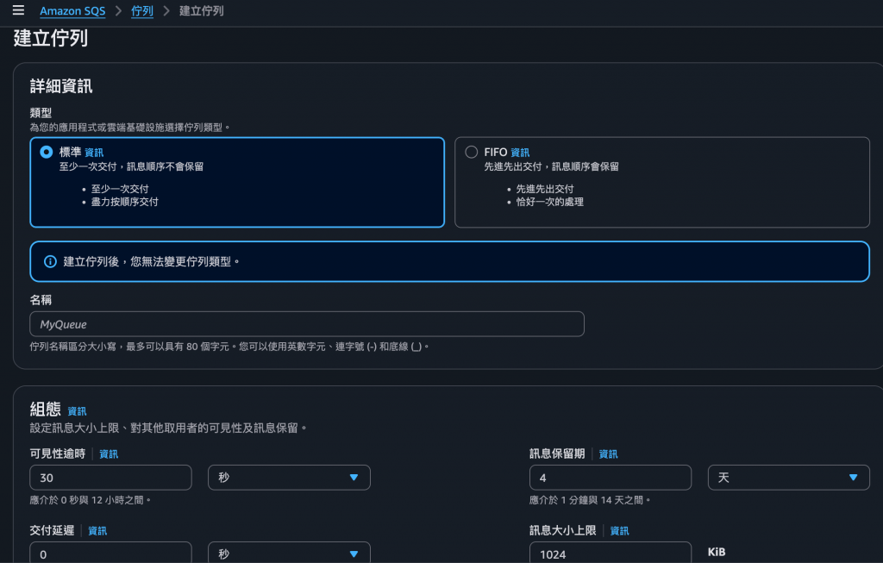Open the 資訊 link for 訊息大小上限
Screen dimensions: 883x563
pyautogui.click(x=619, y=531)
